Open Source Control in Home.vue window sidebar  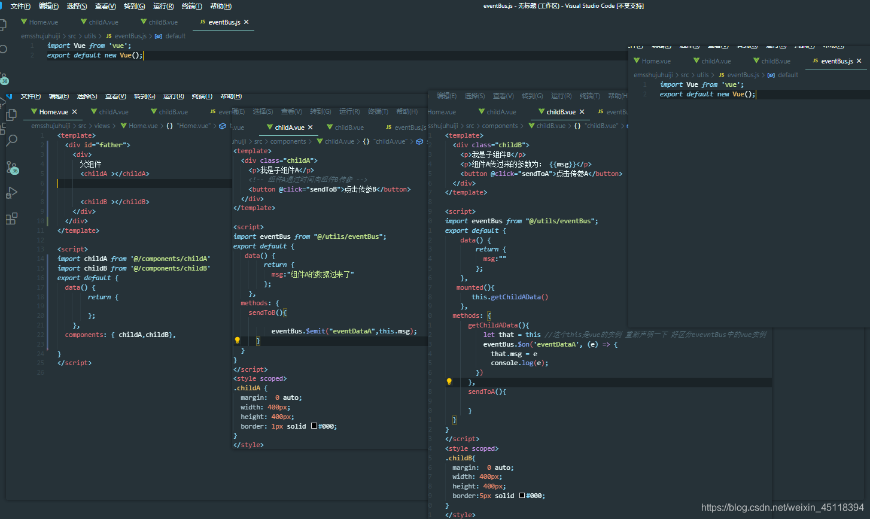coord(12,167)
